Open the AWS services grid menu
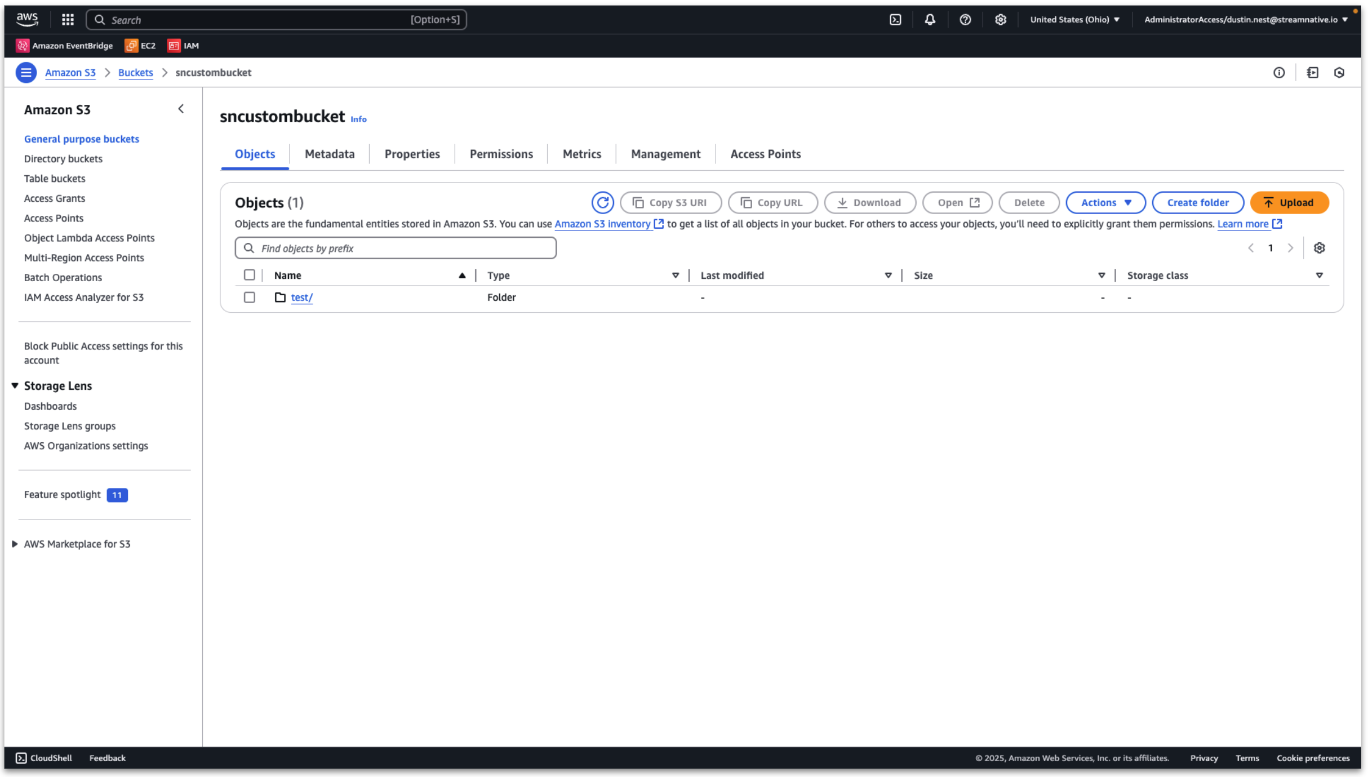Viewport: 1368px width, 777px height. click(x=68, y=20)
